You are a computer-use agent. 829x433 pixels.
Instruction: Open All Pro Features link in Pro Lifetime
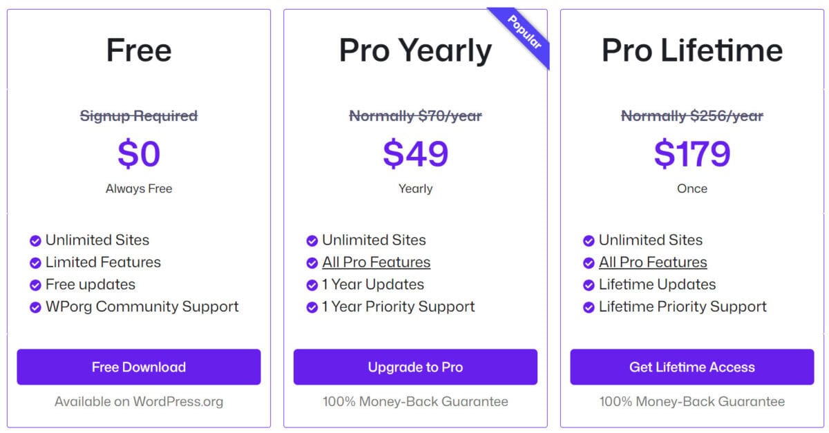(653, 262)
